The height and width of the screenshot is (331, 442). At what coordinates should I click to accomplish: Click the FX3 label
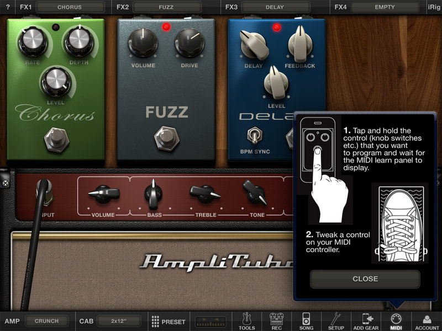(x=231, y=7)
